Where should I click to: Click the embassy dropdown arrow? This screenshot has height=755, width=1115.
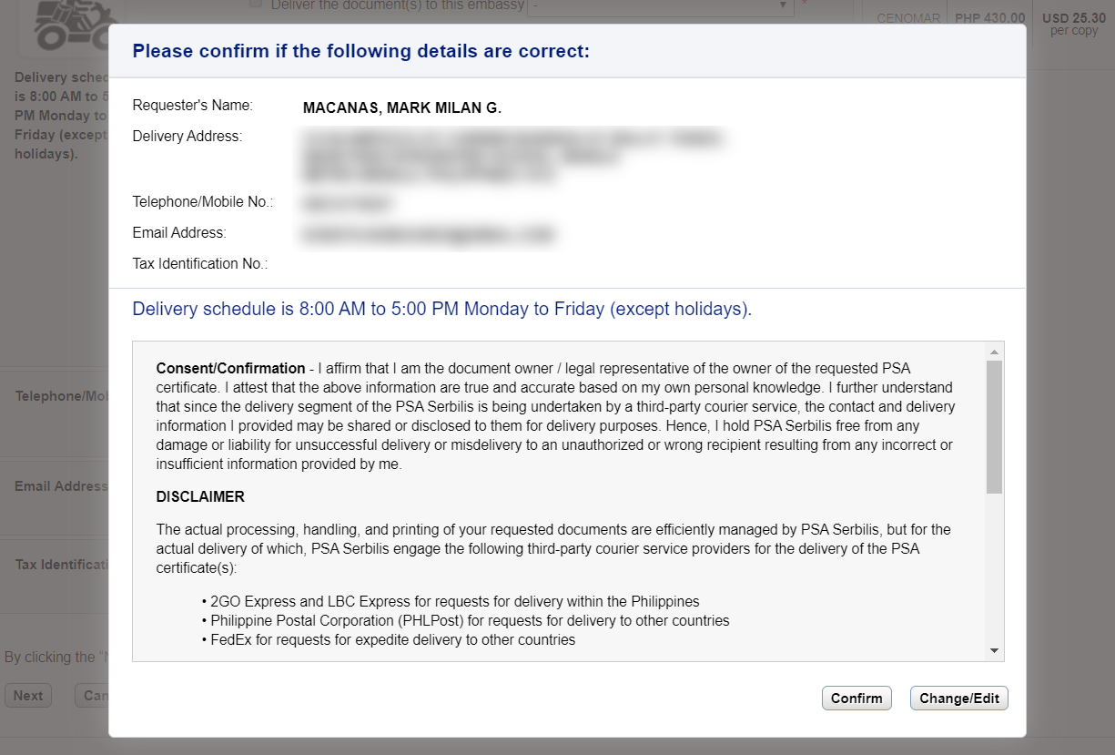(x=784, y=6)
